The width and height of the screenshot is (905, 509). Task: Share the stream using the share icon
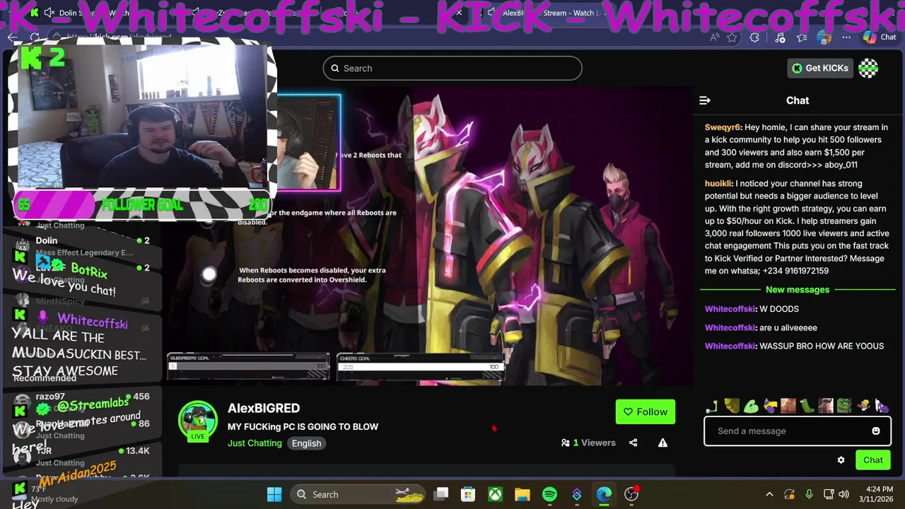coord(633,443)
